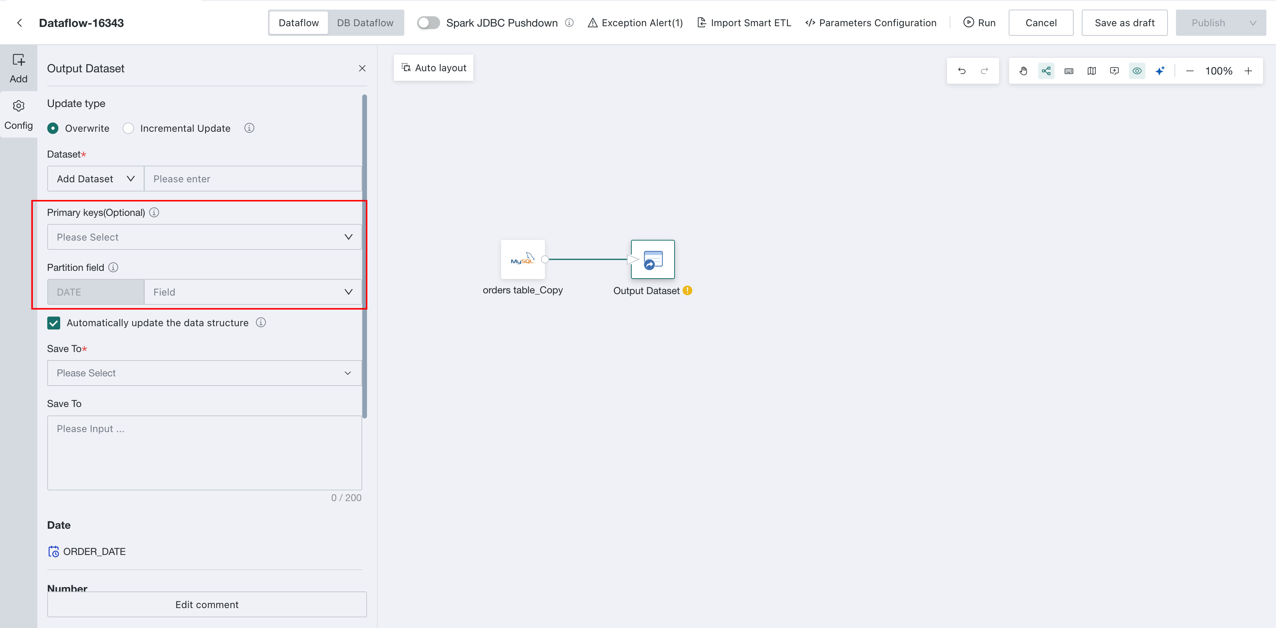Click the Output Dataset panel vertical scrollbar
Image resolution: width=1276 pixels, height=628 pixels.
point(364,256)
